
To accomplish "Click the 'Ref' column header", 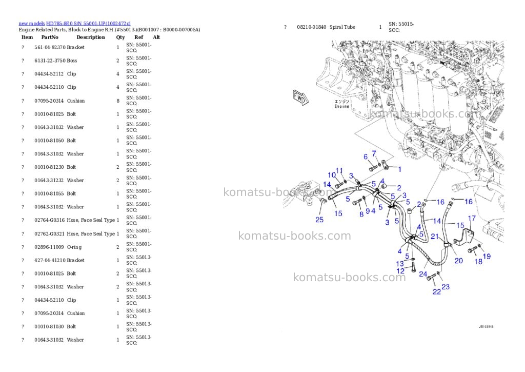I will click(x=138, y=37).
